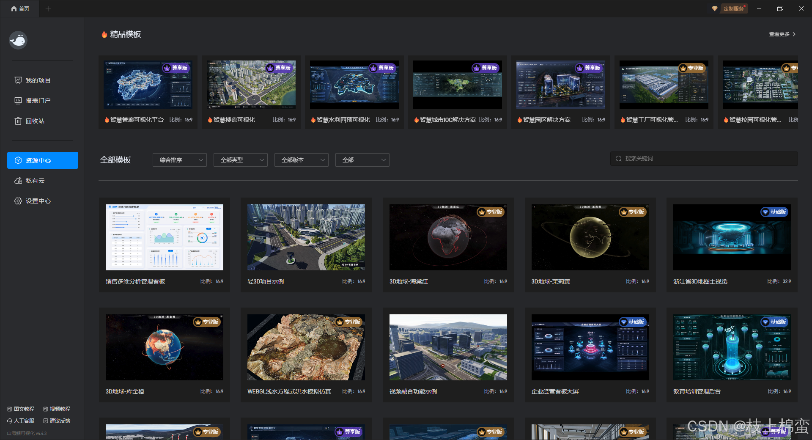The width and height of the screenshot is (812, 440).
Task: Click 基础版 badge on 浙江省3D地图主视觉
Action: 774,212
